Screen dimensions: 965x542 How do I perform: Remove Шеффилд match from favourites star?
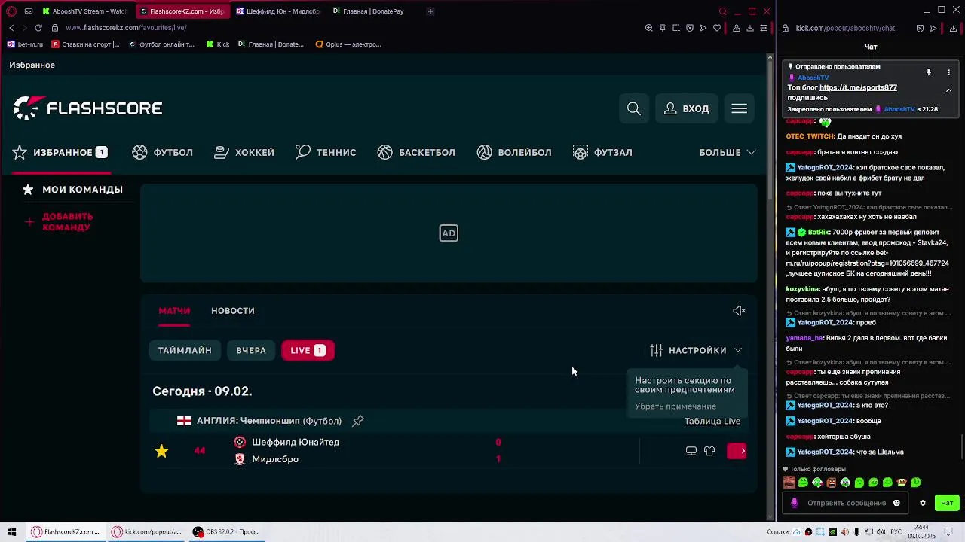point(161,451)
